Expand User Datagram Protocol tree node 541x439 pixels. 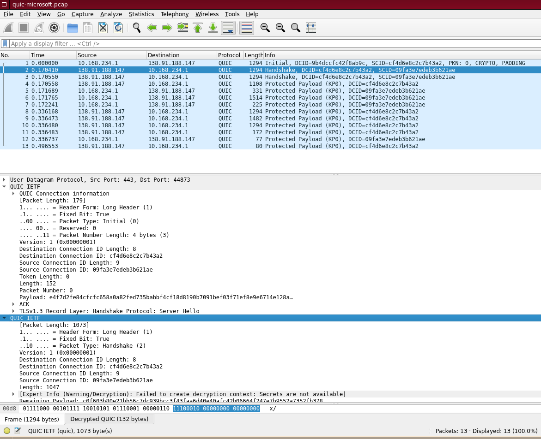pyautogui.click(x=4, y=180)
